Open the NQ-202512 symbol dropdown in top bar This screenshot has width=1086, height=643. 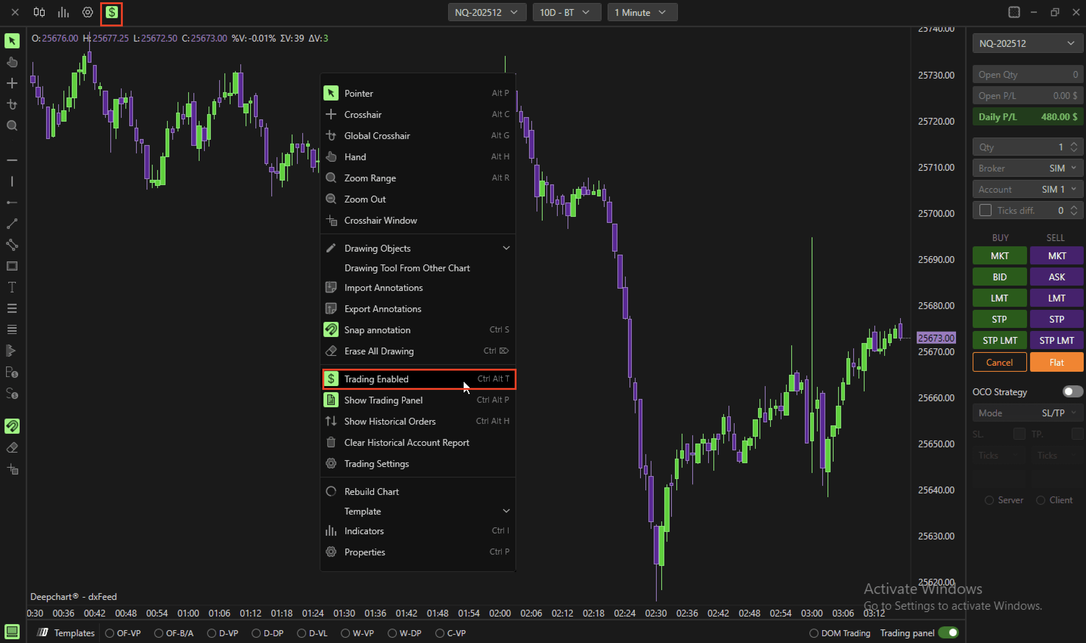pyautogui.click(x=487, y=12)
